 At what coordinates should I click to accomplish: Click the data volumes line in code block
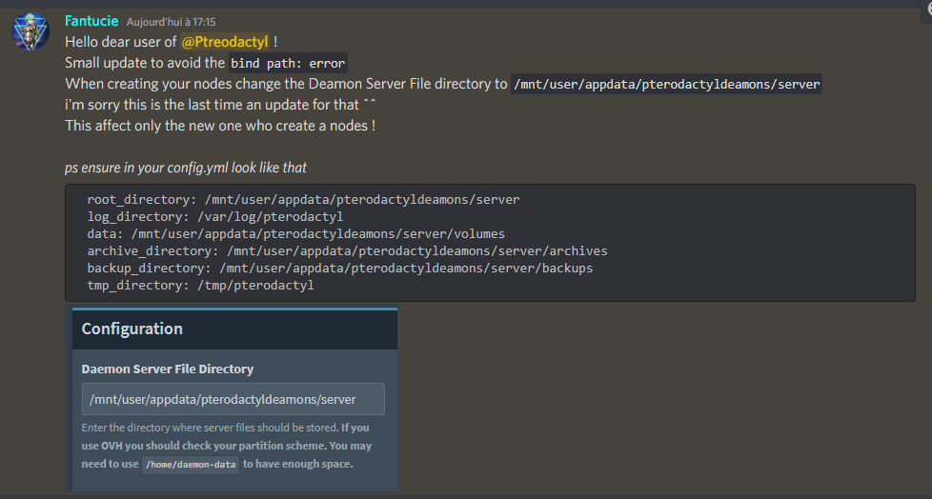click(x=296, y=234)
